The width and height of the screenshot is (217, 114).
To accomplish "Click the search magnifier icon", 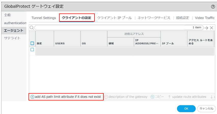I will point(32,28).
